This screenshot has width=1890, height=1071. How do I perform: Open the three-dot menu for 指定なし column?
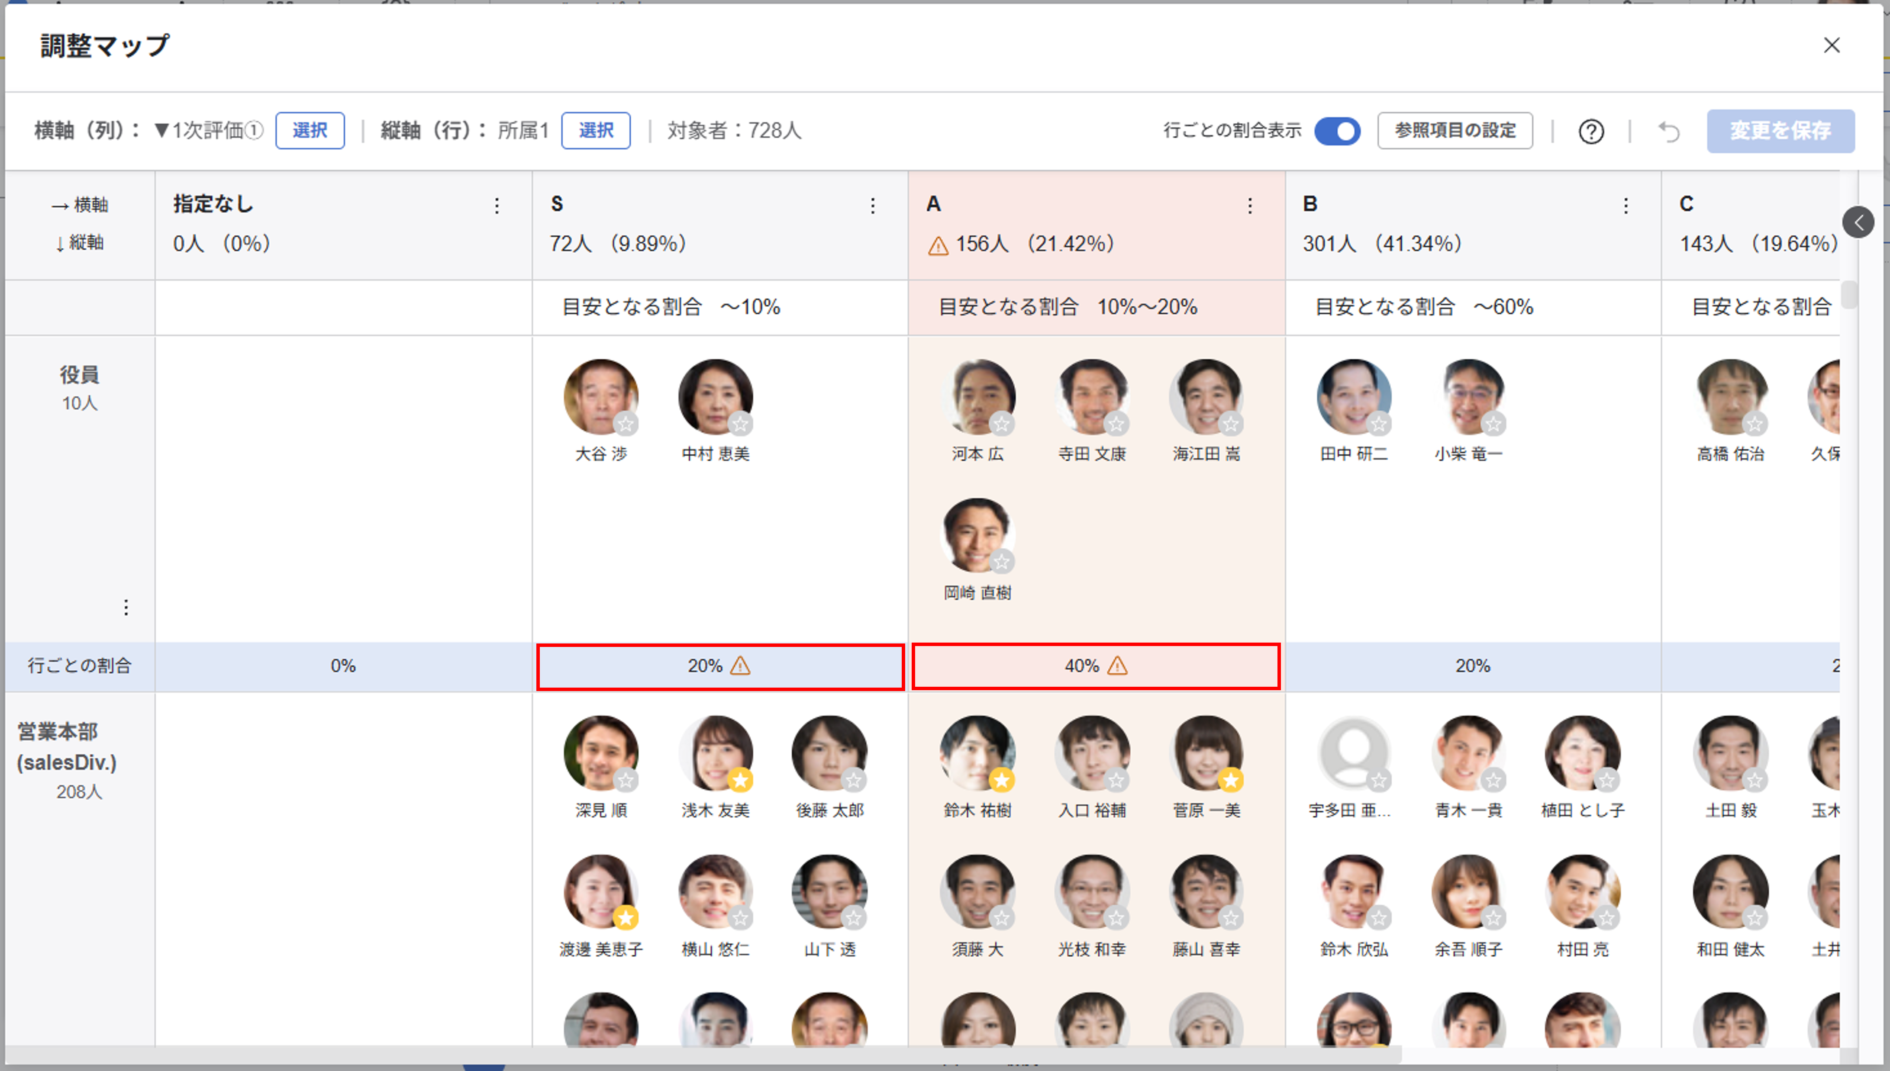click(x=497, y=206)
